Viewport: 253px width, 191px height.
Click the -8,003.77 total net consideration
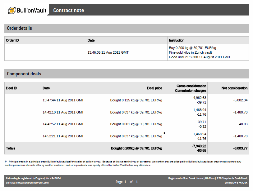pyautogui.click(x=240, y=148)
